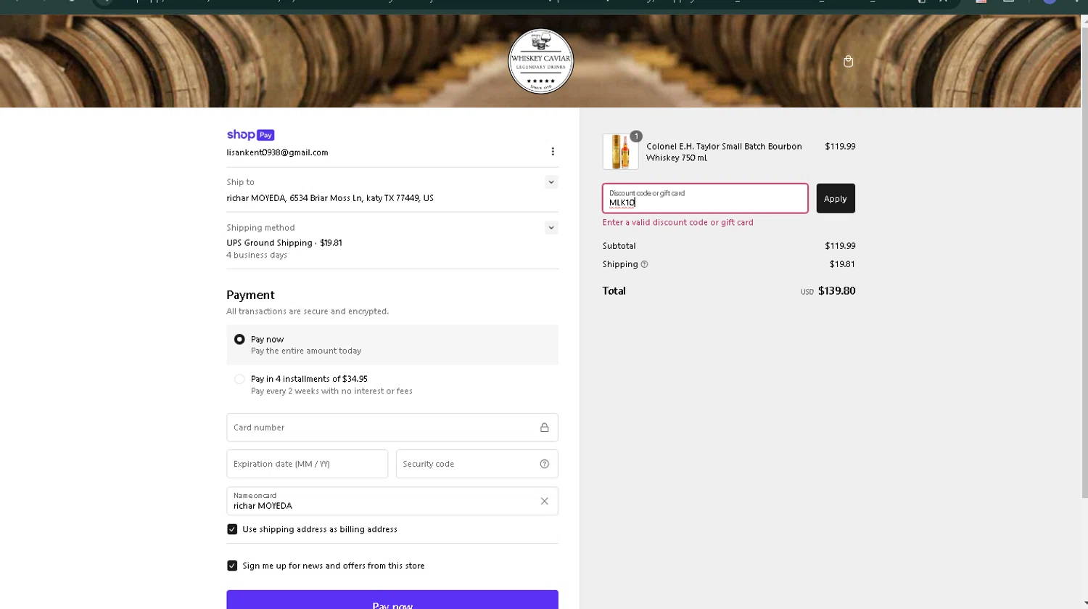Select the Pay now radio option

point(239,339)
